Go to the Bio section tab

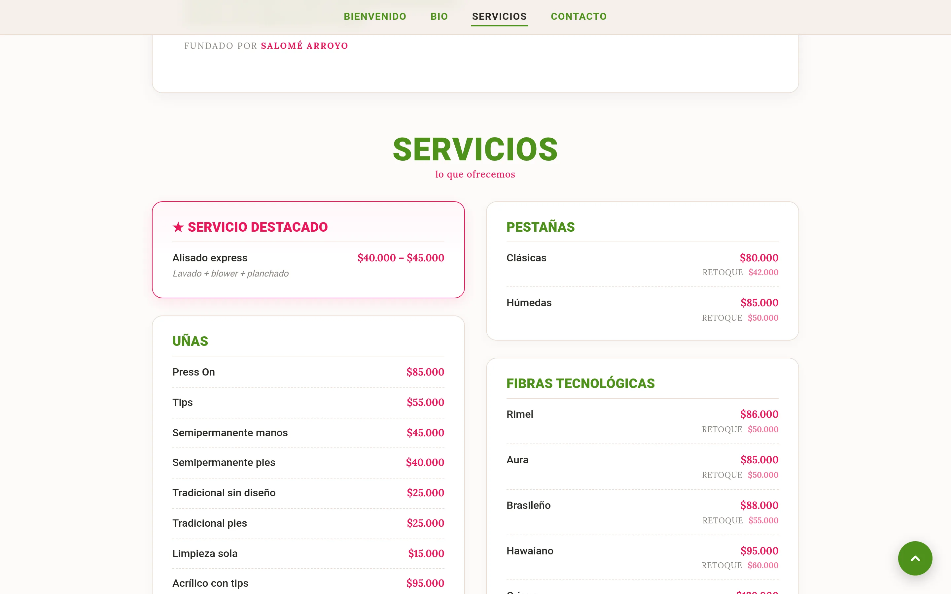tap(439, 16)
